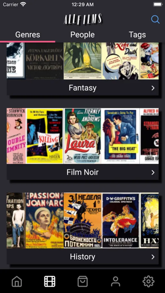
Task: Go to the Home tab icon
Action: (17, 281)
